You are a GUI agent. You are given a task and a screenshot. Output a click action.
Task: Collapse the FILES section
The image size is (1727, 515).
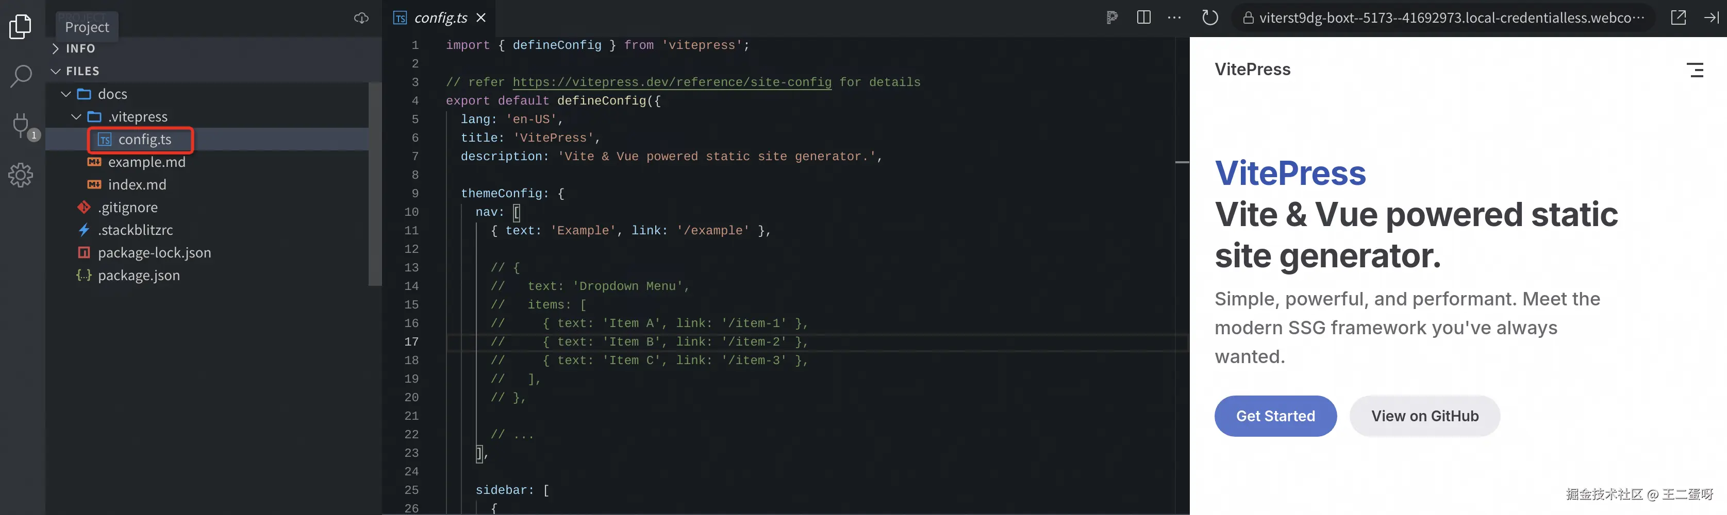coord(82,71)
